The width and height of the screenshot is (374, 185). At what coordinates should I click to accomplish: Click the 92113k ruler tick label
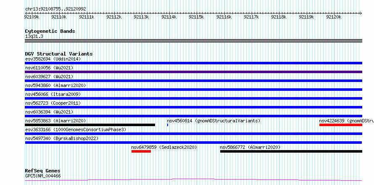coord(142,17)
